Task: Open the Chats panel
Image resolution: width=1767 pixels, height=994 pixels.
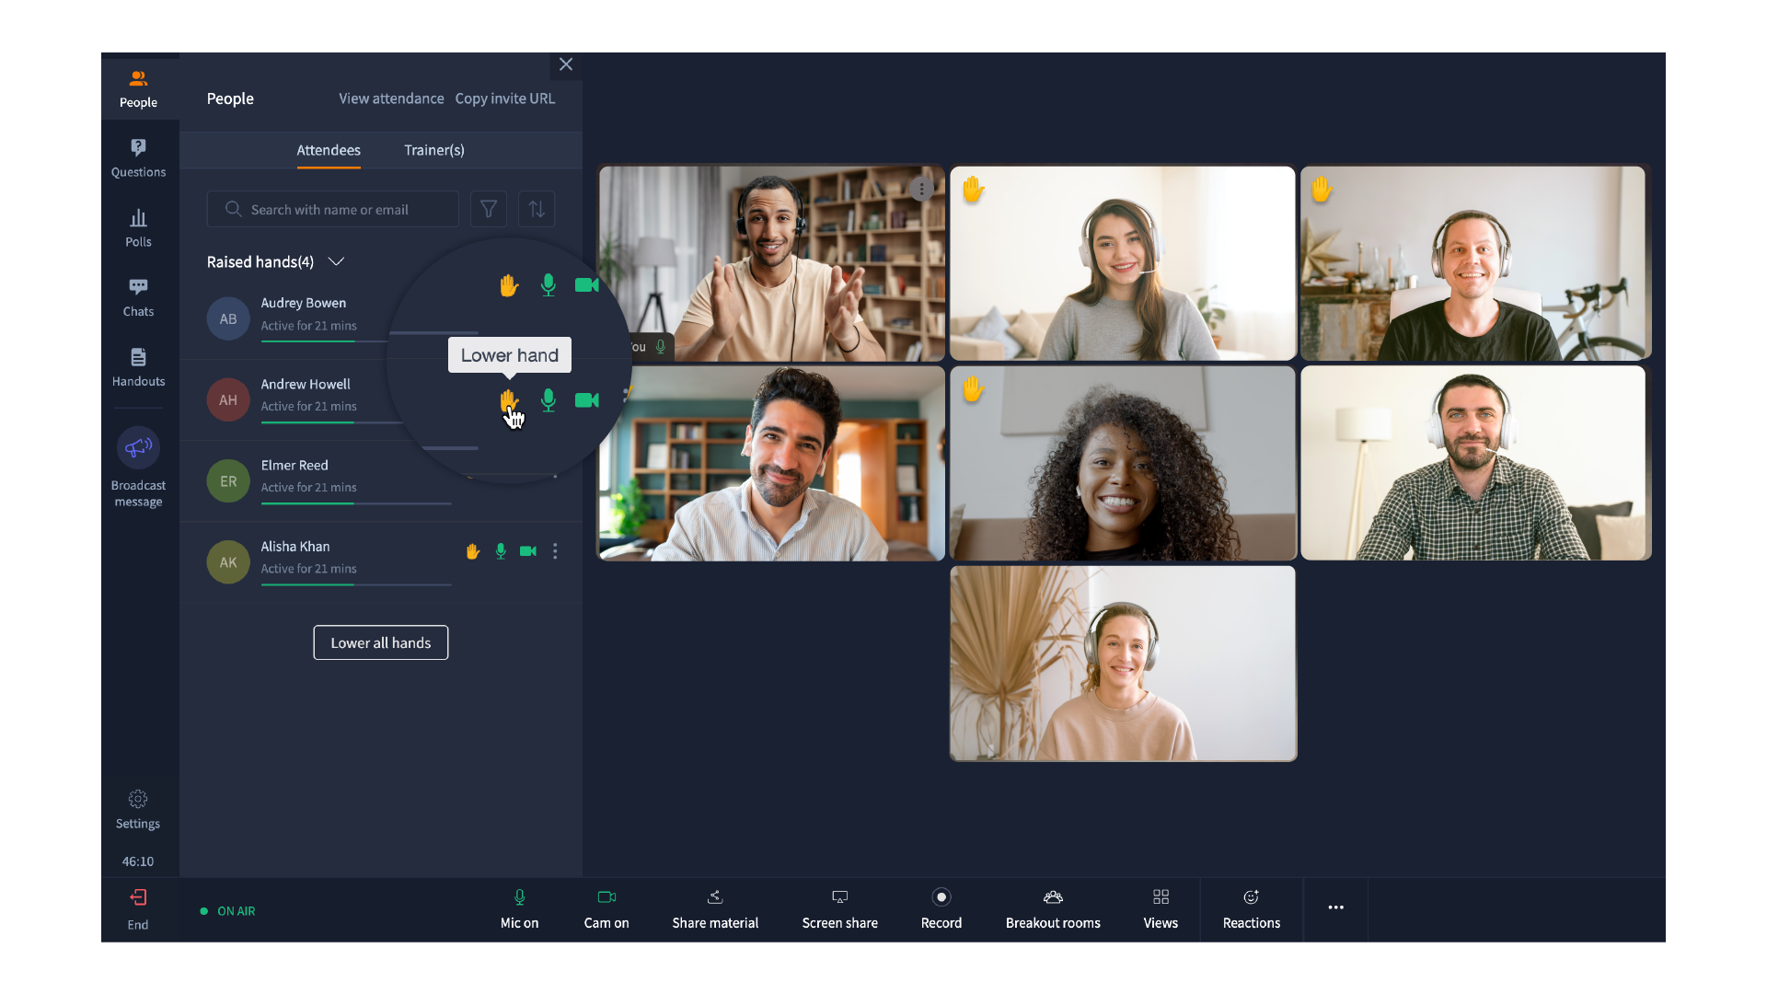Action: pos(138,298)
